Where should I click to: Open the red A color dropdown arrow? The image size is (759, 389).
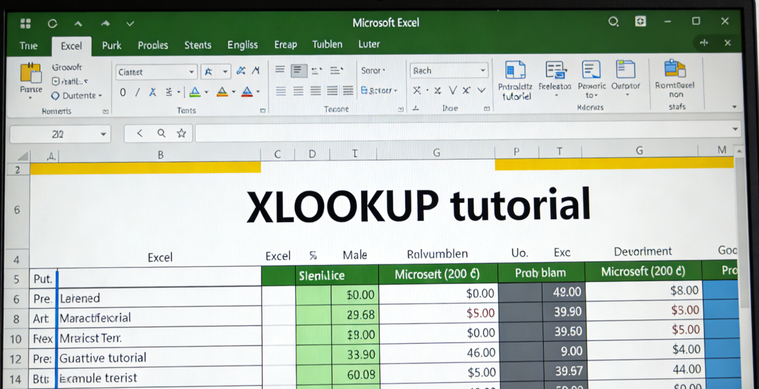click(x=258, y=93)
